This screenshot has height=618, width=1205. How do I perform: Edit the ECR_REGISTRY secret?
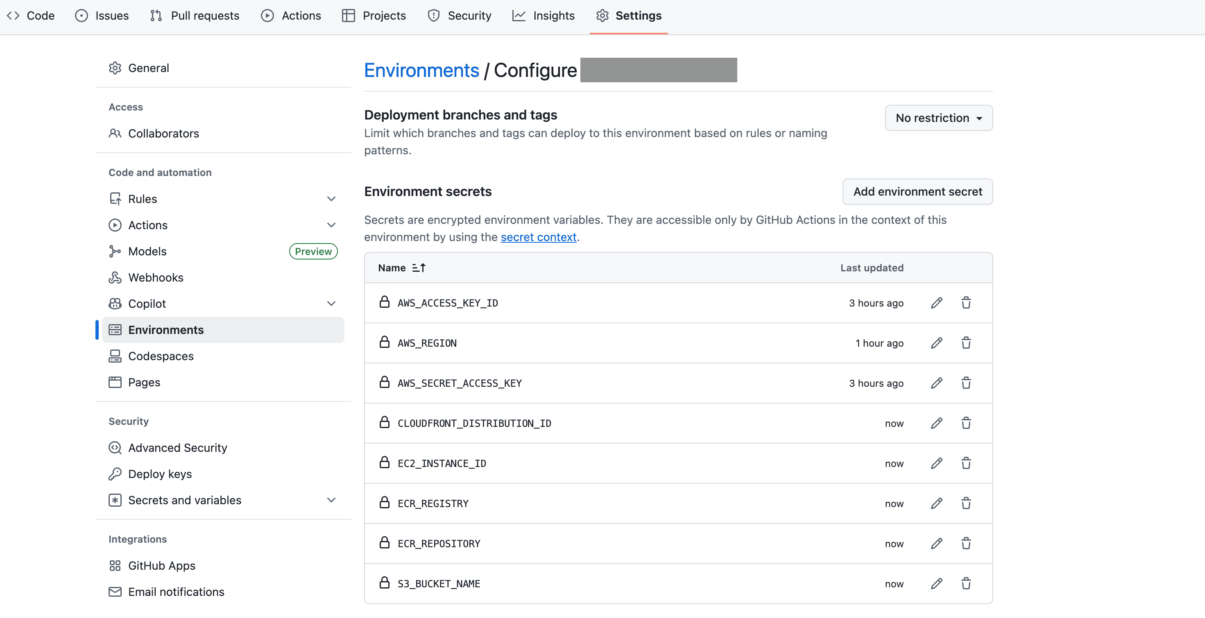[x=936, y=503]
